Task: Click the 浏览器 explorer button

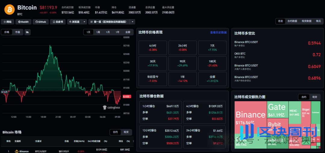Action: pos(74,22)
